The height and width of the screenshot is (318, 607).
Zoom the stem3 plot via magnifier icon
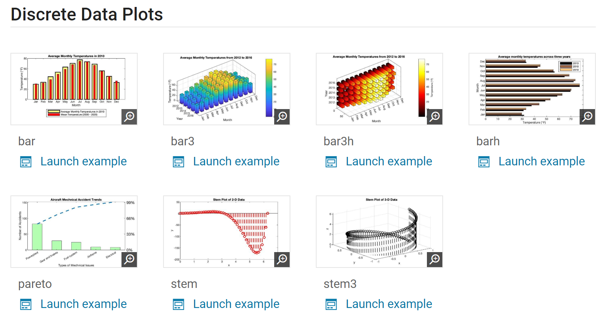click(435, 259)
